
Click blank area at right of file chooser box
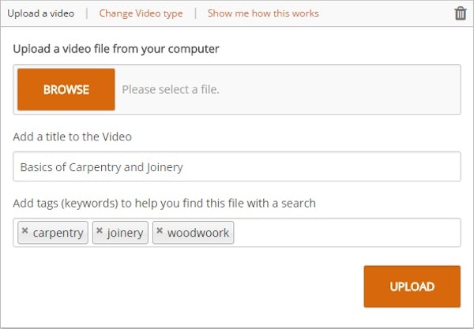(340, 89)
